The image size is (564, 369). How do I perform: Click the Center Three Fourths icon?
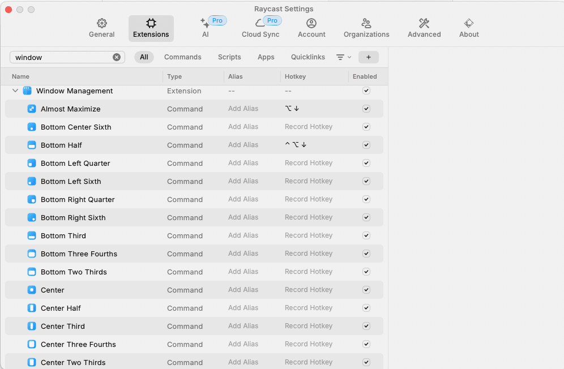coord(32,344)
